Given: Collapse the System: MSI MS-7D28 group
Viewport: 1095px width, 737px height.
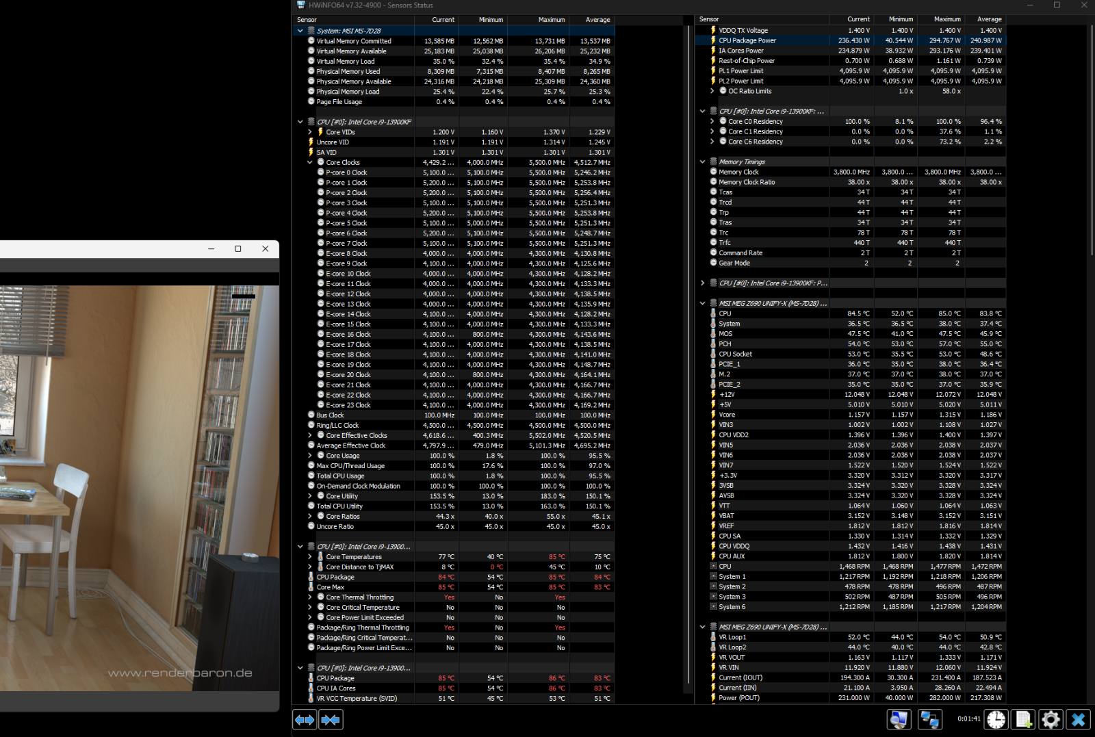Looking at the screenshot, I should (x=300, y=31).
